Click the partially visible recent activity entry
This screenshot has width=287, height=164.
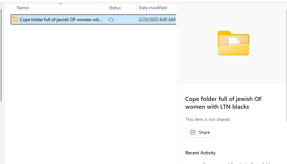pyautogui.click(x=237, y=163)
